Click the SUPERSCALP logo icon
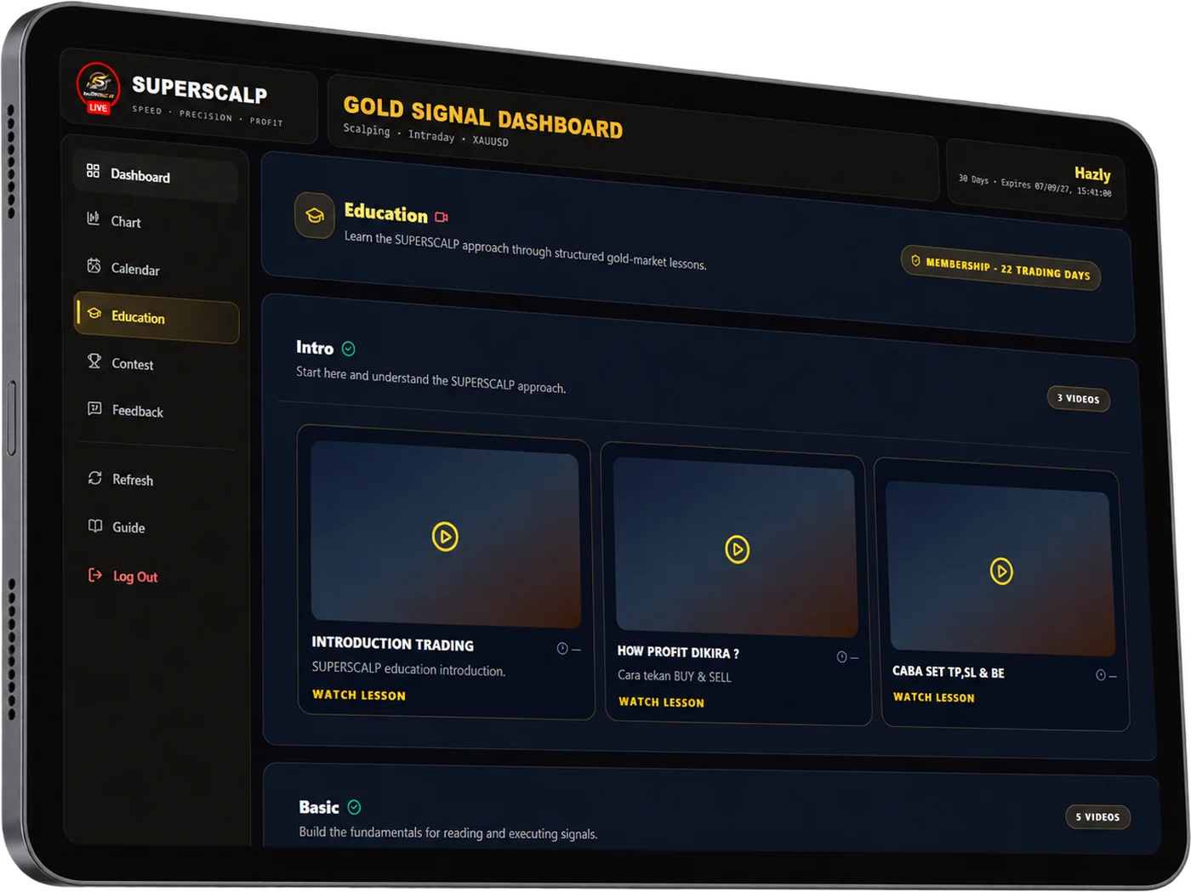 99,88
